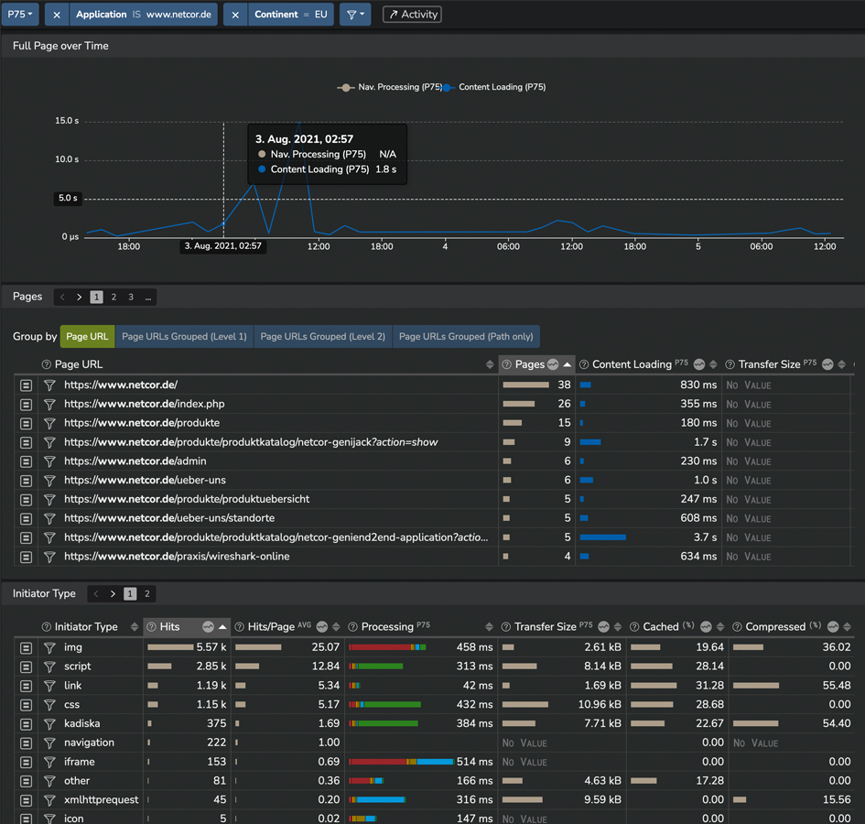This screenshot has width=865, height=824.
Task: Remove the Continent EU filter
Action: tap(235, 15)
